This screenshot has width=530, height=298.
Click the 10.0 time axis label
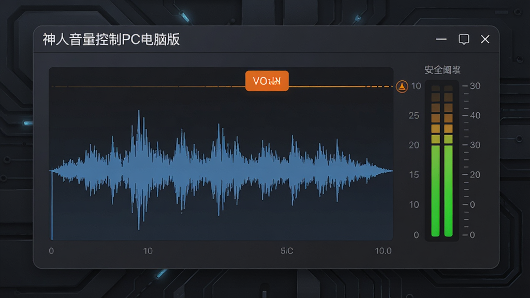point(384,251)
